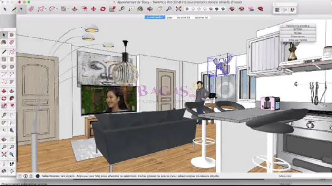Click Make Component in left tool palette
Image resolution: width=332 pixels, height=186 pixels.
(x=11, y=35)
